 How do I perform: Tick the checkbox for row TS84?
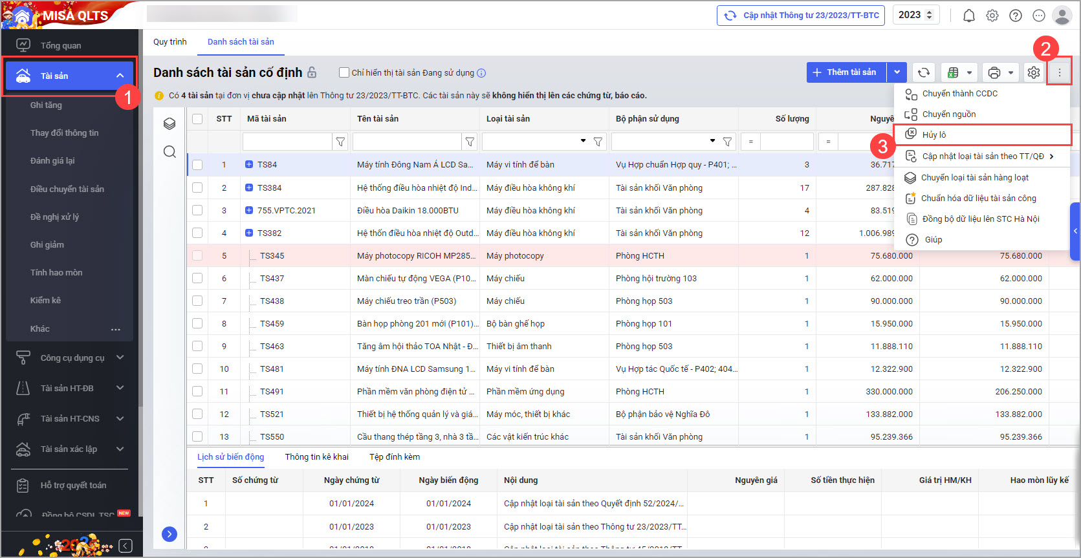point(197,165)
